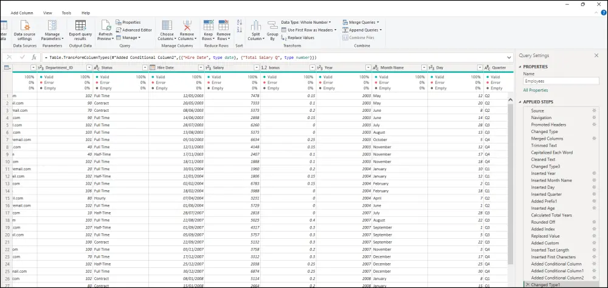Open Data Type: Whole Number dropdown
Image resolution: width=608 pixels, height=288 pixels.
[306, 22]
